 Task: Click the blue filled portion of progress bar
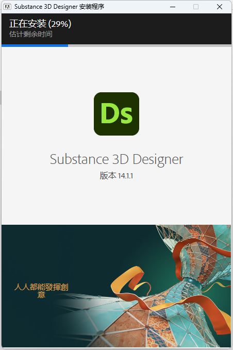(x=35, y=45)
